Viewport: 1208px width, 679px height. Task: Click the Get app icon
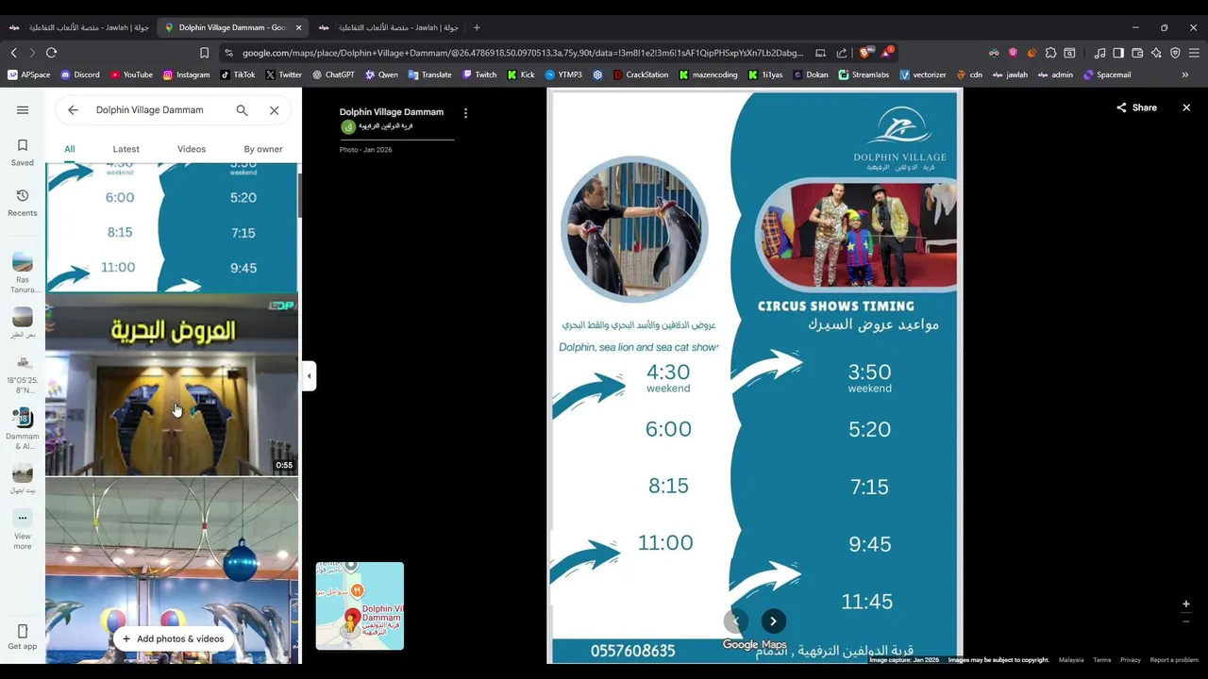coord(23,637)
